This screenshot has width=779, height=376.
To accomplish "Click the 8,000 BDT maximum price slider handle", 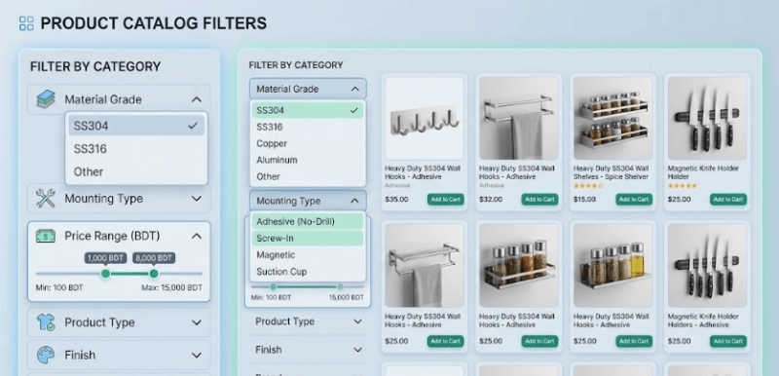I will tap(154, 274).
